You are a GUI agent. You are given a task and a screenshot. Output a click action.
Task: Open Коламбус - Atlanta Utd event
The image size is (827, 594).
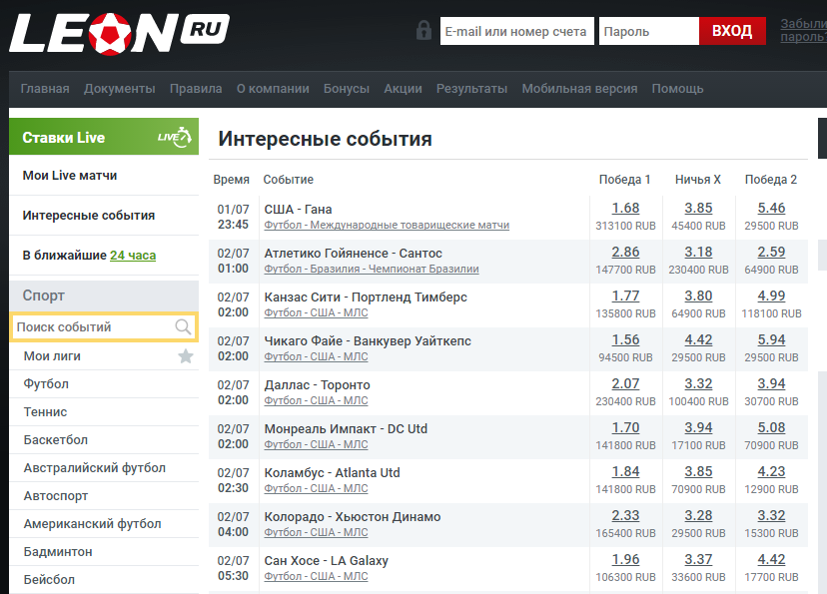coord(332,473)
